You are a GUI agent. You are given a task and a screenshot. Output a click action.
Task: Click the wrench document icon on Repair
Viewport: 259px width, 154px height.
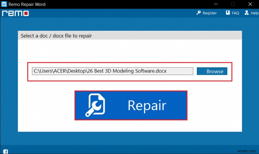[95, 105]
